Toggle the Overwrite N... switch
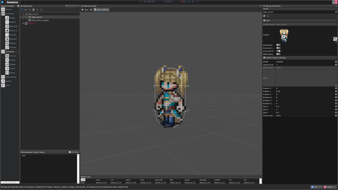The width and height of the screenshot is (338, 190). 278,51
